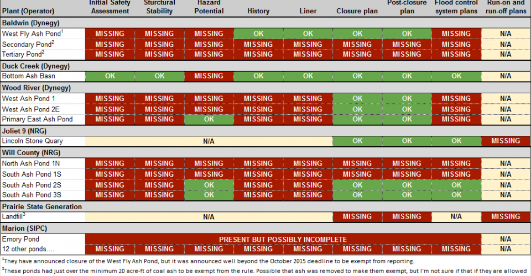Select Secondary Pond Closure plan MISSING cell
Image resolution: width=531 pixels, height=276 pixels.
tap(357, 44)
